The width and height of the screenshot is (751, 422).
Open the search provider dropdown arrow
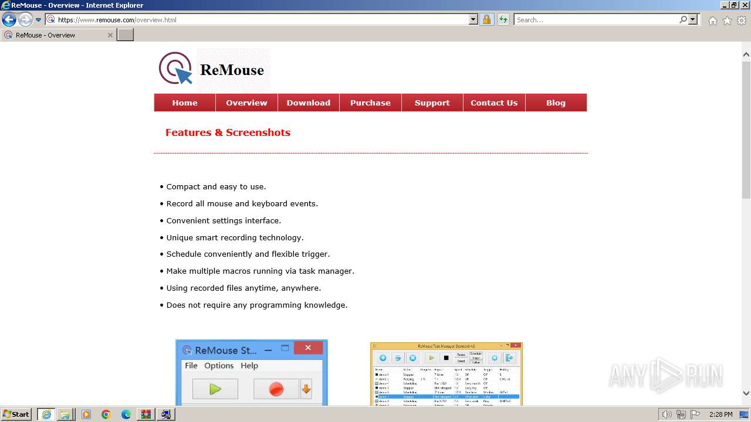point(693,19)
